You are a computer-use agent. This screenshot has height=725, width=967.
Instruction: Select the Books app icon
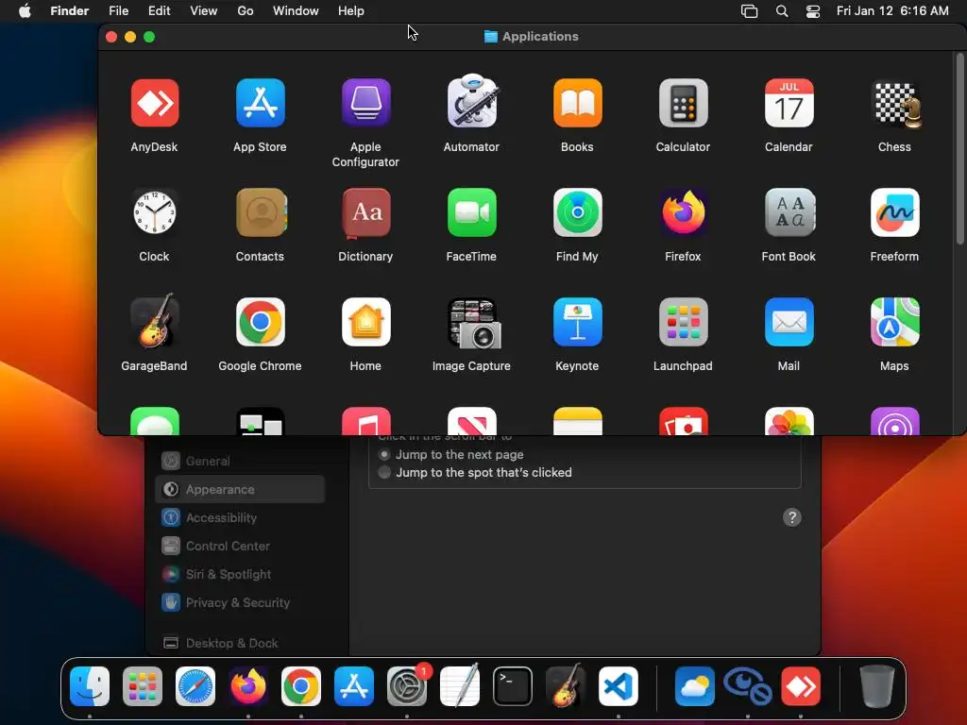(577, 103)
